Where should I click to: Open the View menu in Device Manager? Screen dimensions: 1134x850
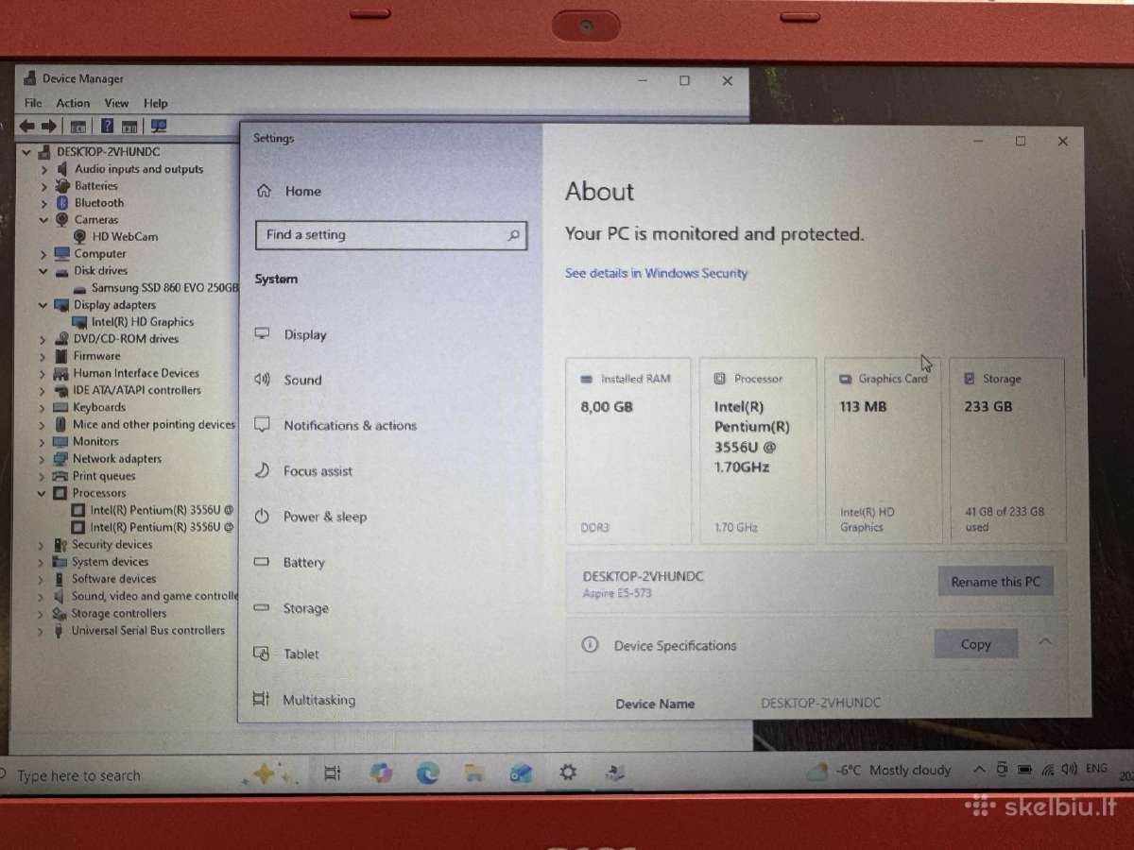(116, 104)
